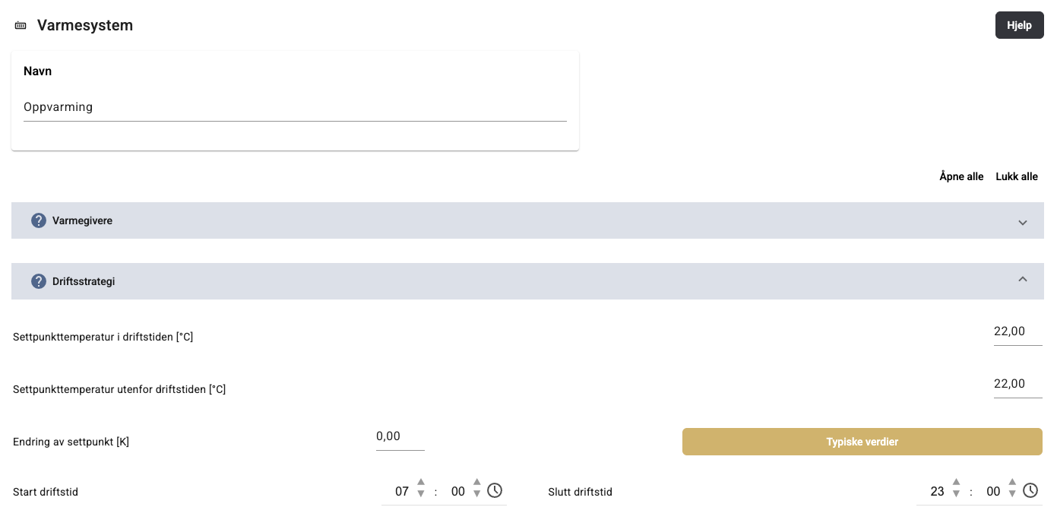Collapse the Driftsstrategi section chevron
The width and height of the screenshot is (1057, 523).
(x=1023, y=280)
